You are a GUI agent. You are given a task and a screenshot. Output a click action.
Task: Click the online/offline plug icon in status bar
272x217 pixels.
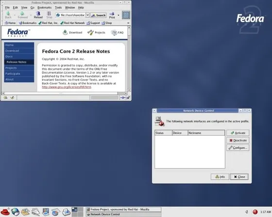[x=122, y=98]
